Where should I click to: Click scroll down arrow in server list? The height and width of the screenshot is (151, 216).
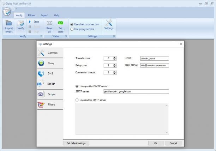[x=167, y=132]
